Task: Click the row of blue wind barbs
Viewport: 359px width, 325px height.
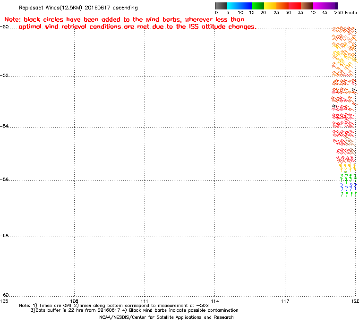Action: pyautogui.click(x=349, y=187)
